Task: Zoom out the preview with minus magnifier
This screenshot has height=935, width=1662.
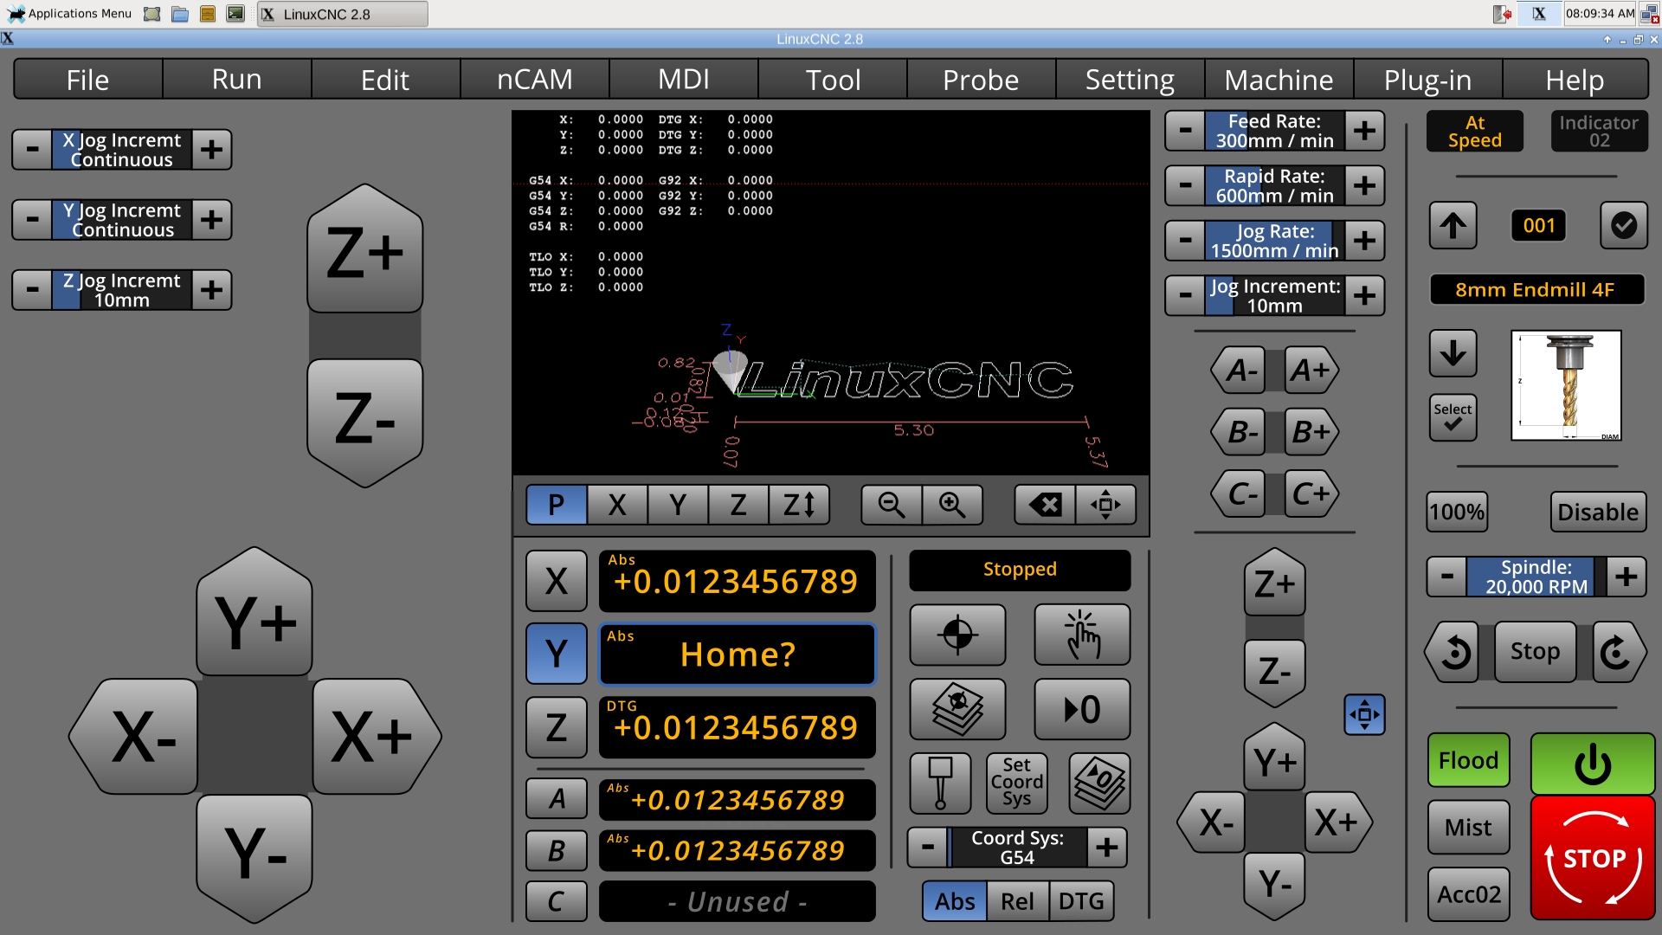Action: [891, 505]
